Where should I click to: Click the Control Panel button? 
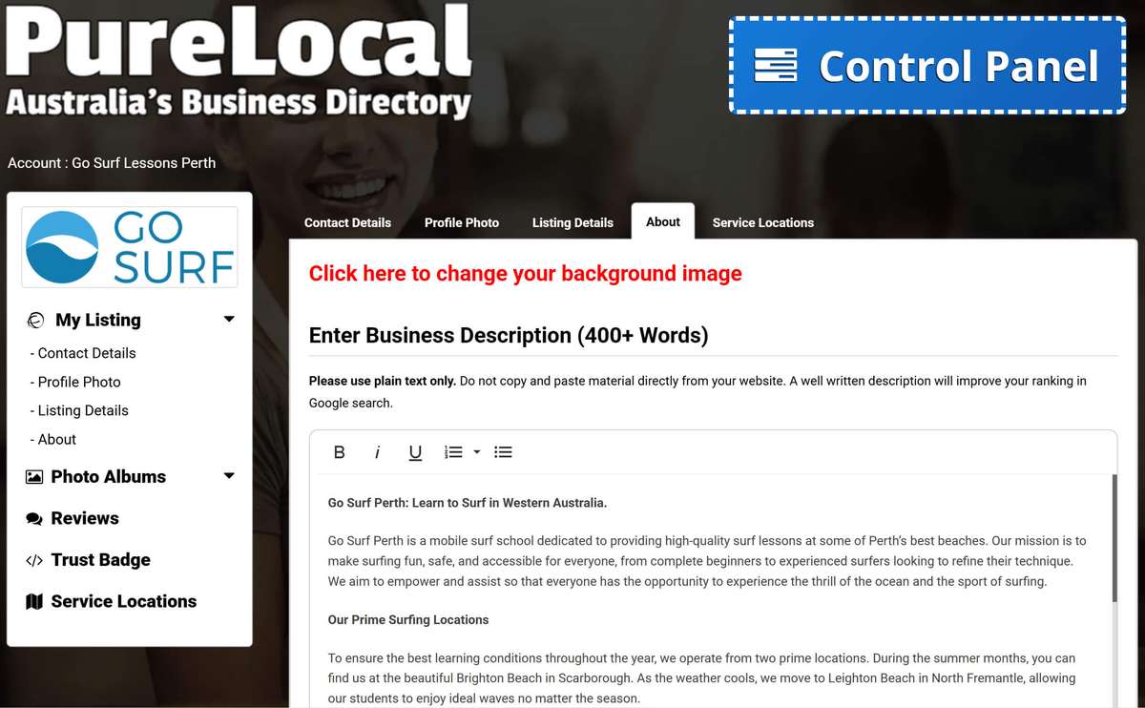tap(927, 66)
